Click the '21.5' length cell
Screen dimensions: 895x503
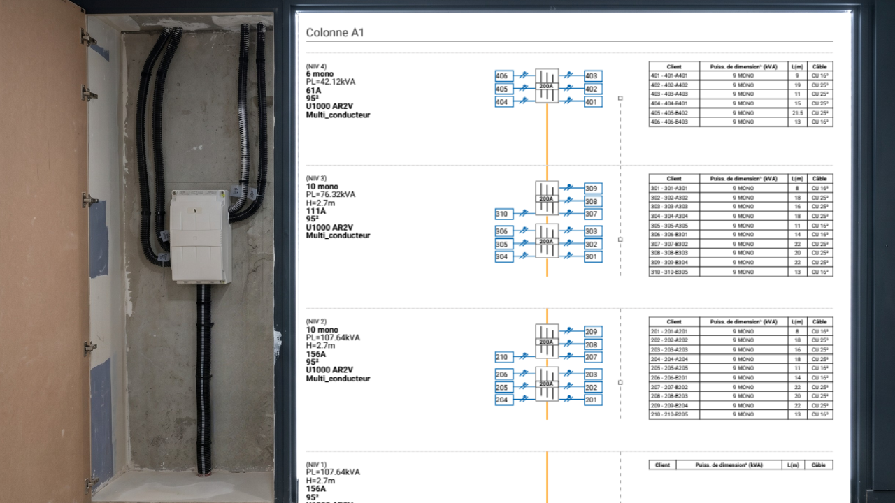click(797, 112)
